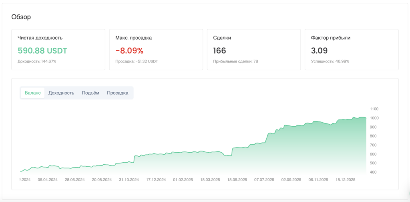Show the Просадка chart tab
410x202 pixels.
(117, 93)
